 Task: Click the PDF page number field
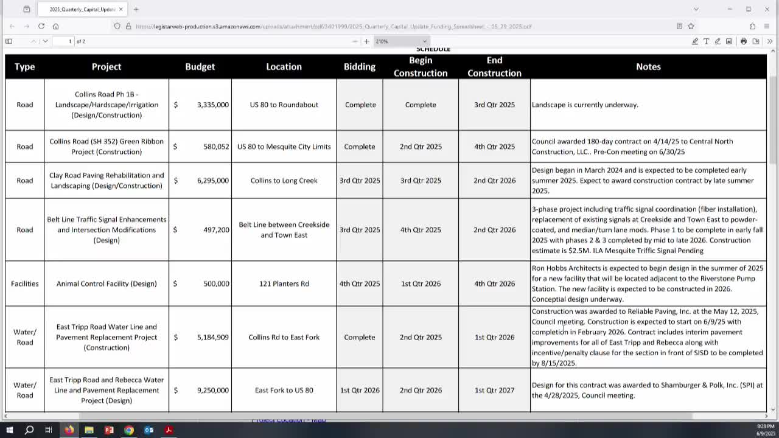[63, 41]
